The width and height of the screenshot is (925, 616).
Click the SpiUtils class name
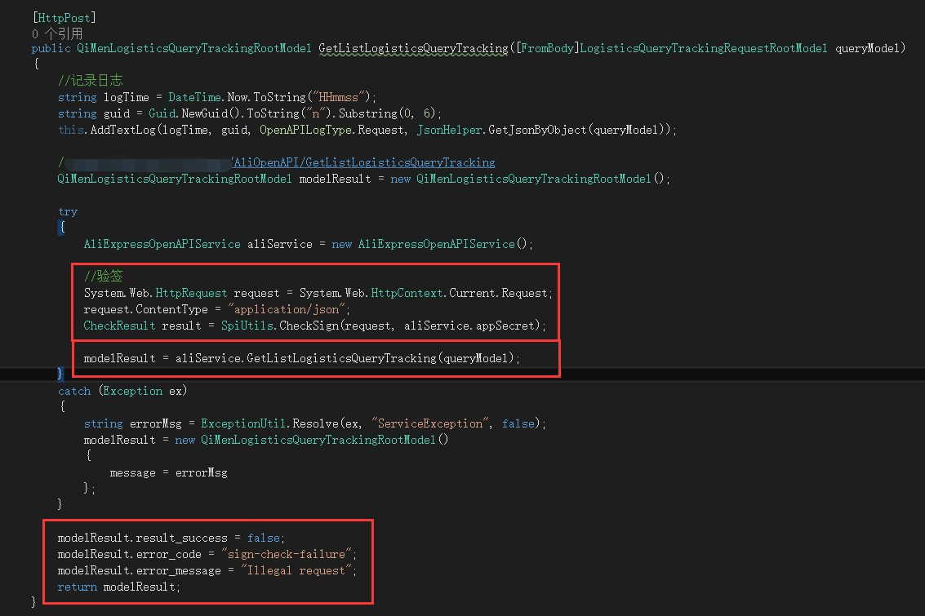tap(247, 326)
